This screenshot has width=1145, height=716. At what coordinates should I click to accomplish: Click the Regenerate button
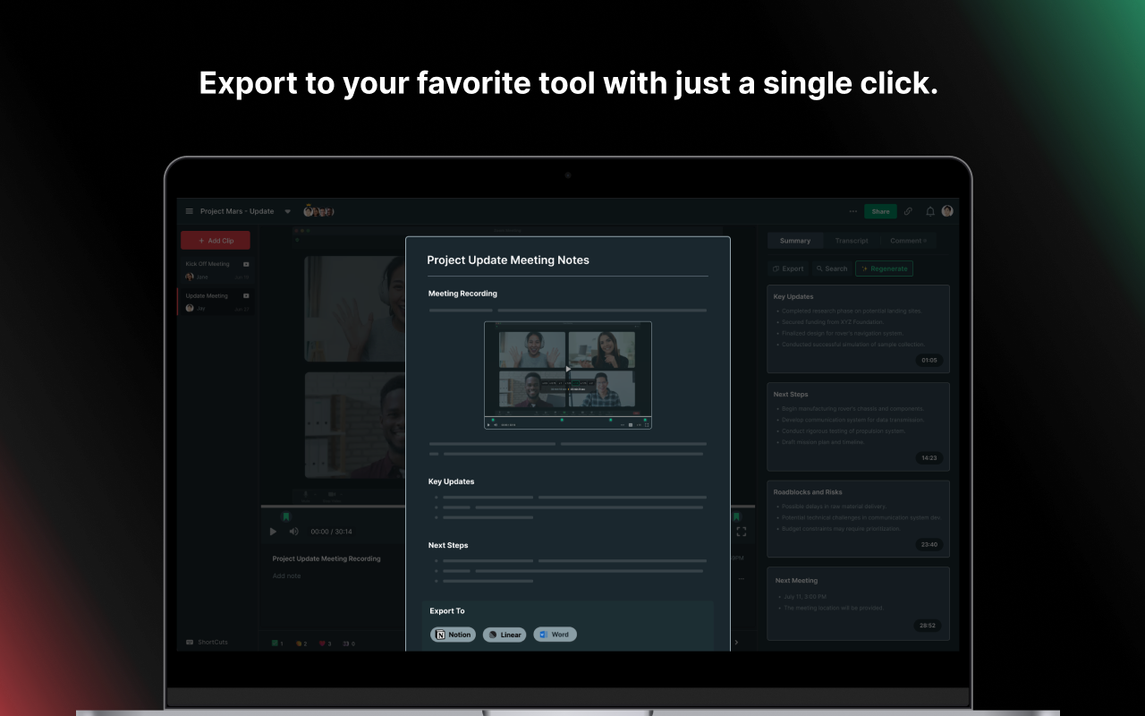(x=884, y=268)
